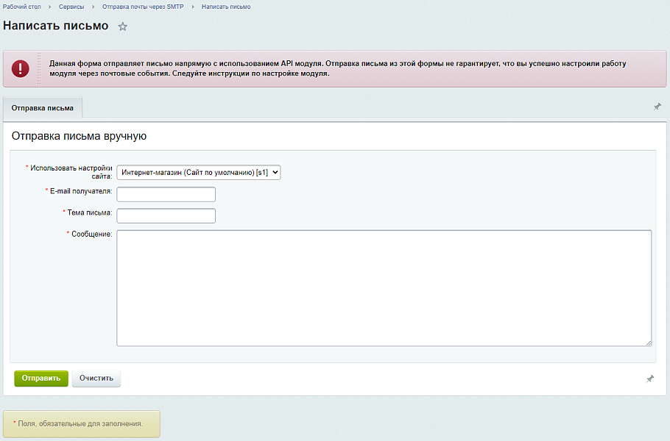
Task: Click the pin icon beside the form buttons
Action: click(651, 379)
